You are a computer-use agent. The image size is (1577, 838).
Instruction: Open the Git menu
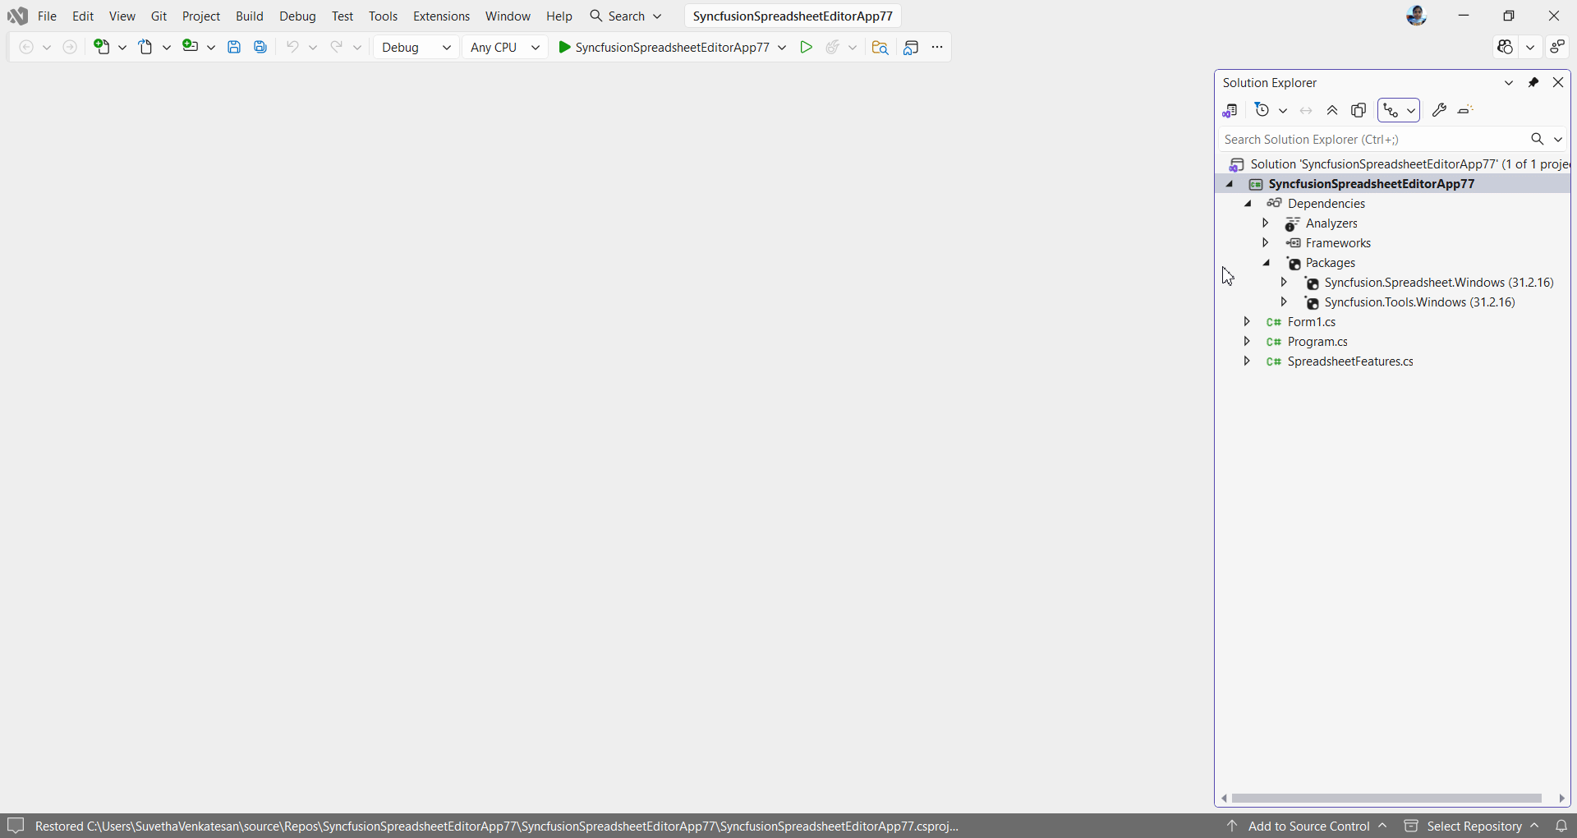(x=159, y=16)
